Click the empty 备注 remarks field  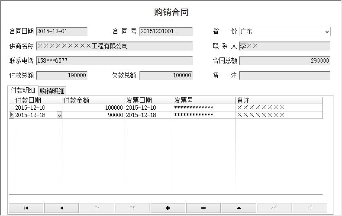tap(284, 76)
